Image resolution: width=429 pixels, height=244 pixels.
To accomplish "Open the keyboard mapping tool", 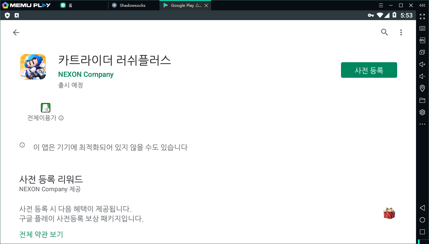I will (422, 29).
